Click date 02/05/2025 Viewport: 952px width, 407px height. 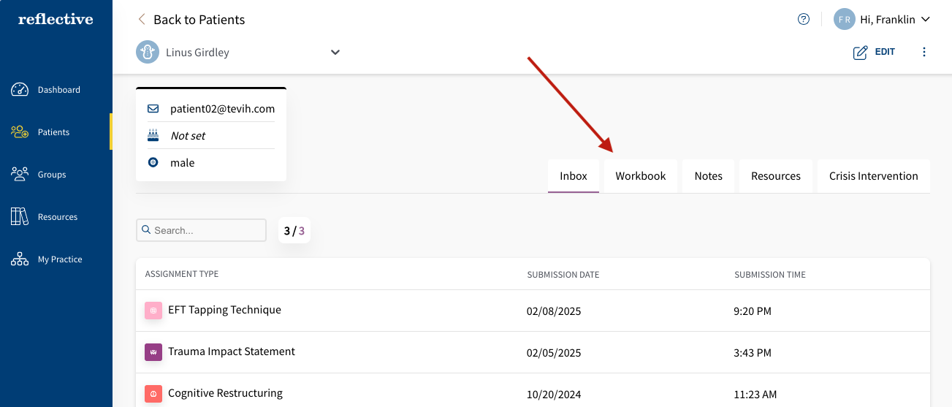coord(554,353)
